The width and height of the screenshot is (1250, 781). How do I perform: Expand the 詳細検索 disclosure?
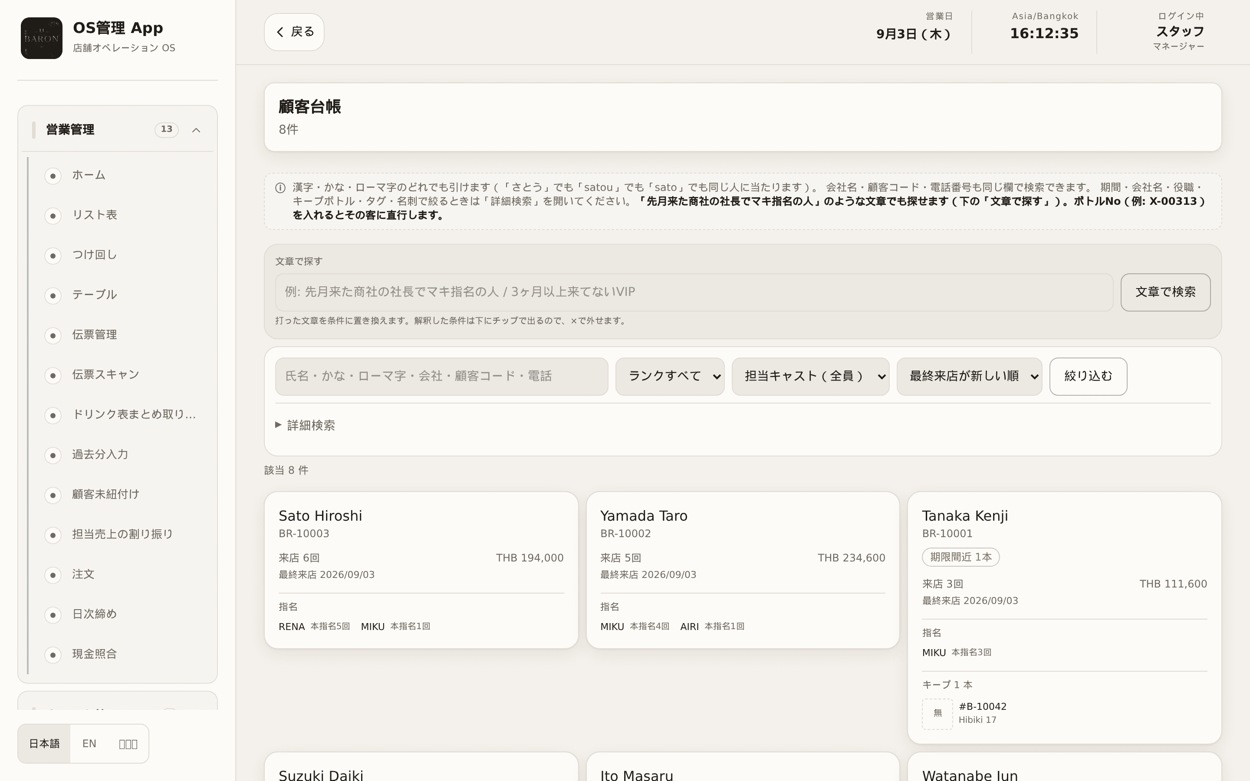click(x=305, y=425)
